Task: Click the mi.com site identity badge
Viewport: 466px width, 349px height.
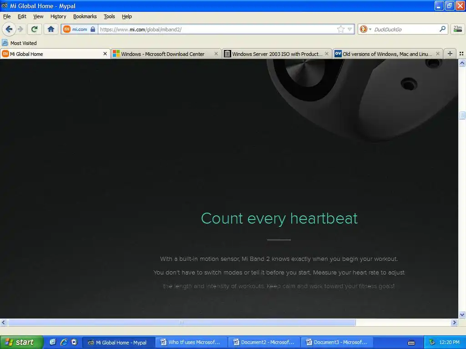Action: [79, 29]
